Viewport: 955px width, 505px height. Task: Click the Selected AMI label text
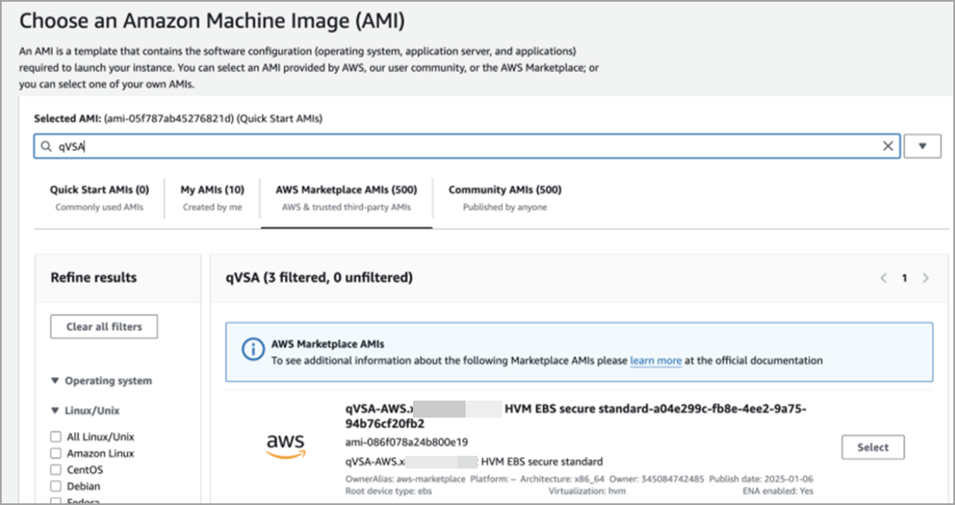[x=68, y=119]
